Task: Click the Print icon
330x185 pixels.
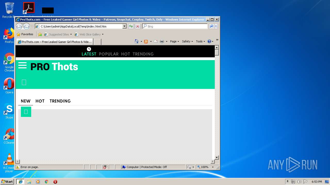Action: click(x=162, y=41)
